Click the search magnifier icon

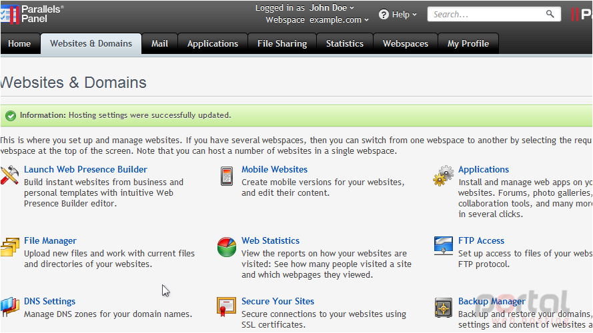point(550,14)
